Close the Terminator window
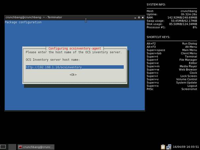Viewport: 200px width, 150px height. [143, 18]
